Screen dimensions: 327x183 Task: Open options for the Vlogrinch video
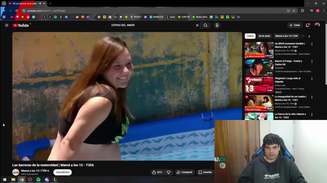312,79
